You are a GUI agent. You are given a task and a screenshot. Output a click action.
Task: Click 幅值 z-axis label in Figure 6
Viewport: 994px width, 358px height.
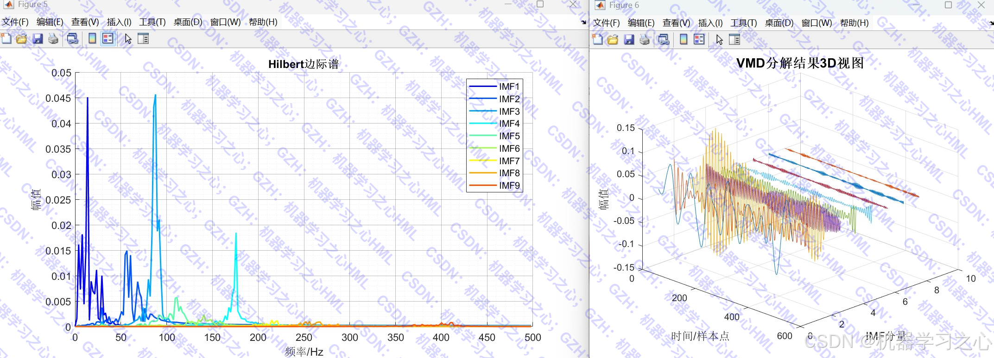pyautogui.click(x=603, y=199)
